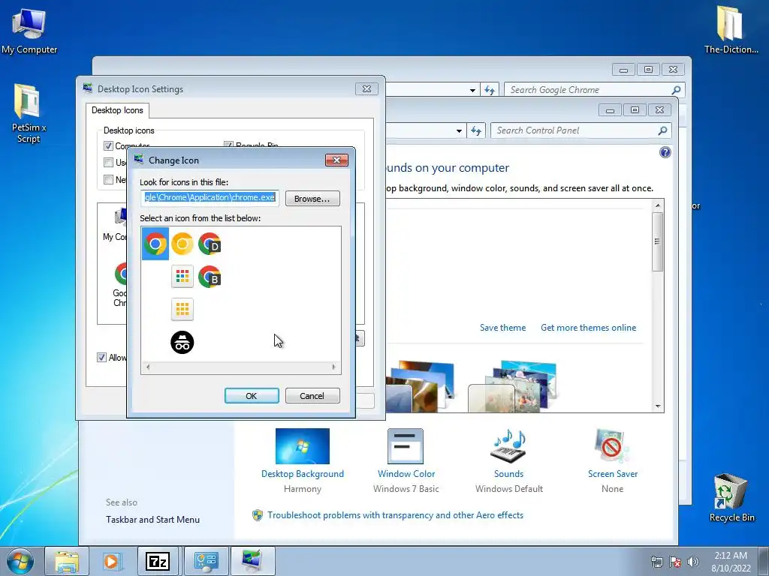Click refresh button in Google Chrome window

pos(490,90)
